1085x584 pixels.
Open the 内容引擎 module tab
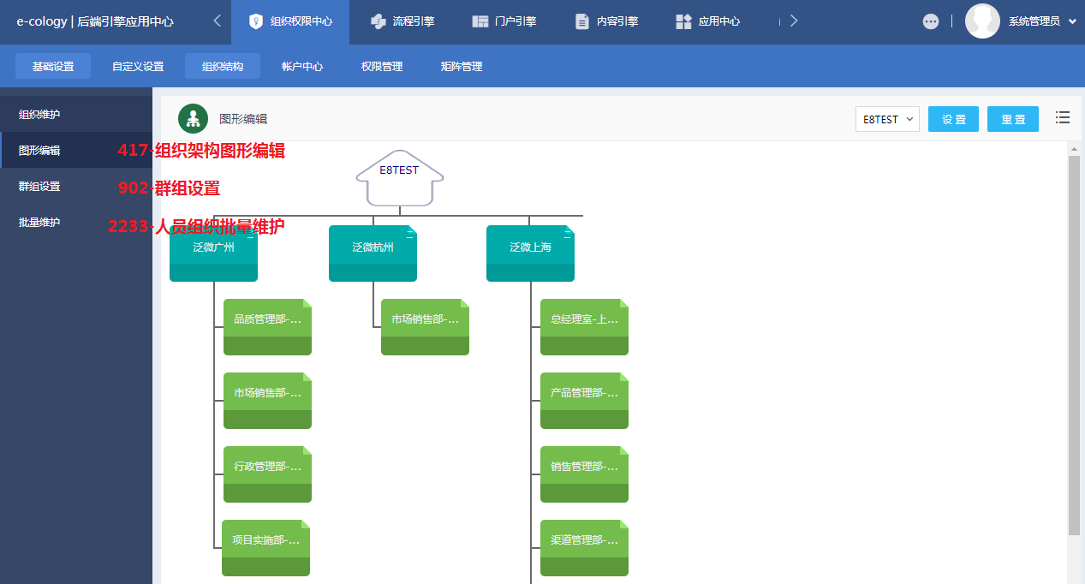pos(606,21)
